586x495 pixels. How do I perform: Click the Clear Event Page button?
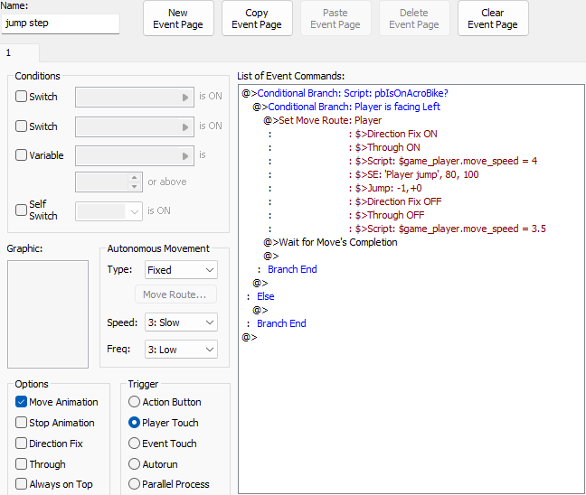click(493, 18)
